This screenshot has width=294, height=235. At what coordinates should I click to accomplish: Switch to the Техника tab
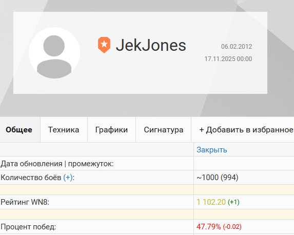(64, 130)
